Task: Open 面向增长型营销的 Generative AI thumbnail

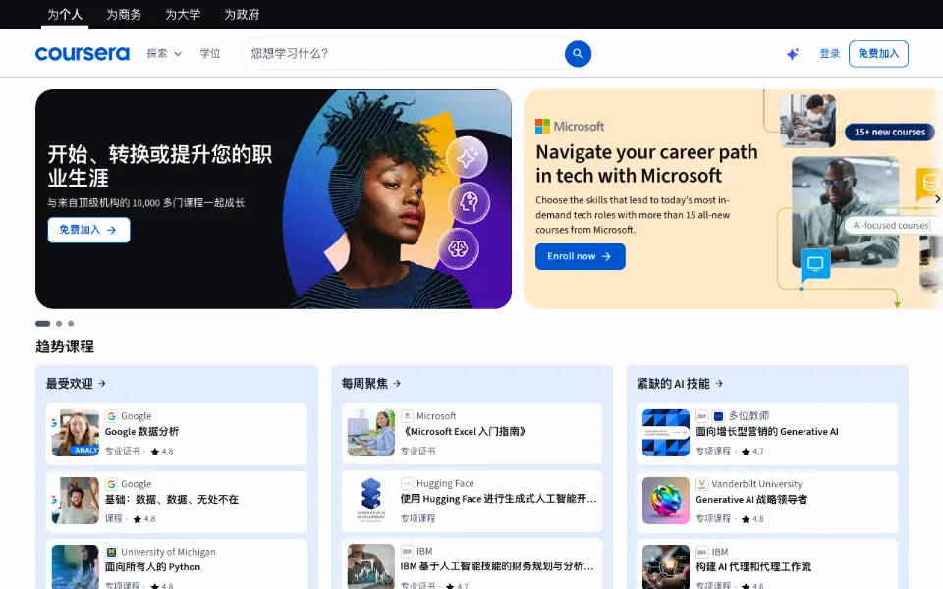Action: click(x=666, y=433)
